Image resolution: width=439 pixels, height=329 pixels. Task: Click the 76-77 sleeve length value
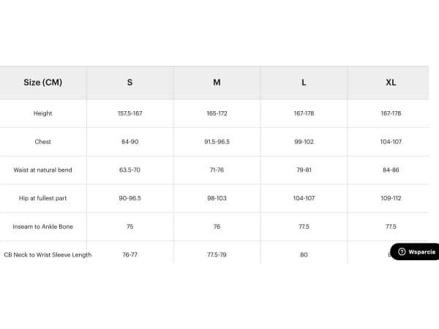[x=130, y=254]
